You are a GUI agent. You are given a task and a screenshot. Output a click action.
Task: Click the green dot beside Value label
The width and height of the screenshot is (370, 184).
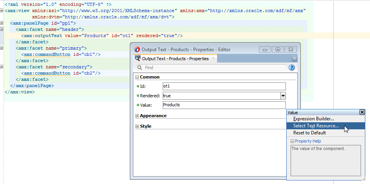[x=138, y=105]
